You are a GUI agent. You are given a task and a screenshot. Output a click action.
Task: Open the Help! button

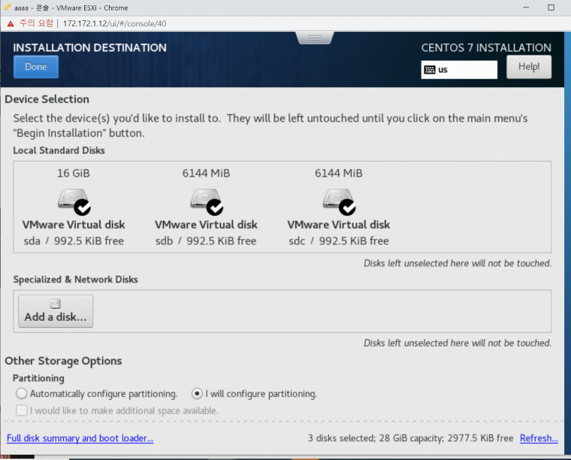[x=529, y=67]
